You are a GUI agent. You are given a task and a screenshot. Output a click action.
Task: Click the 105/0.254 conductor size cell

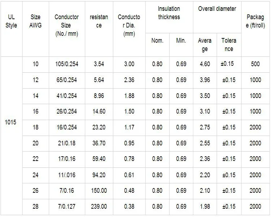pos(66,64)
